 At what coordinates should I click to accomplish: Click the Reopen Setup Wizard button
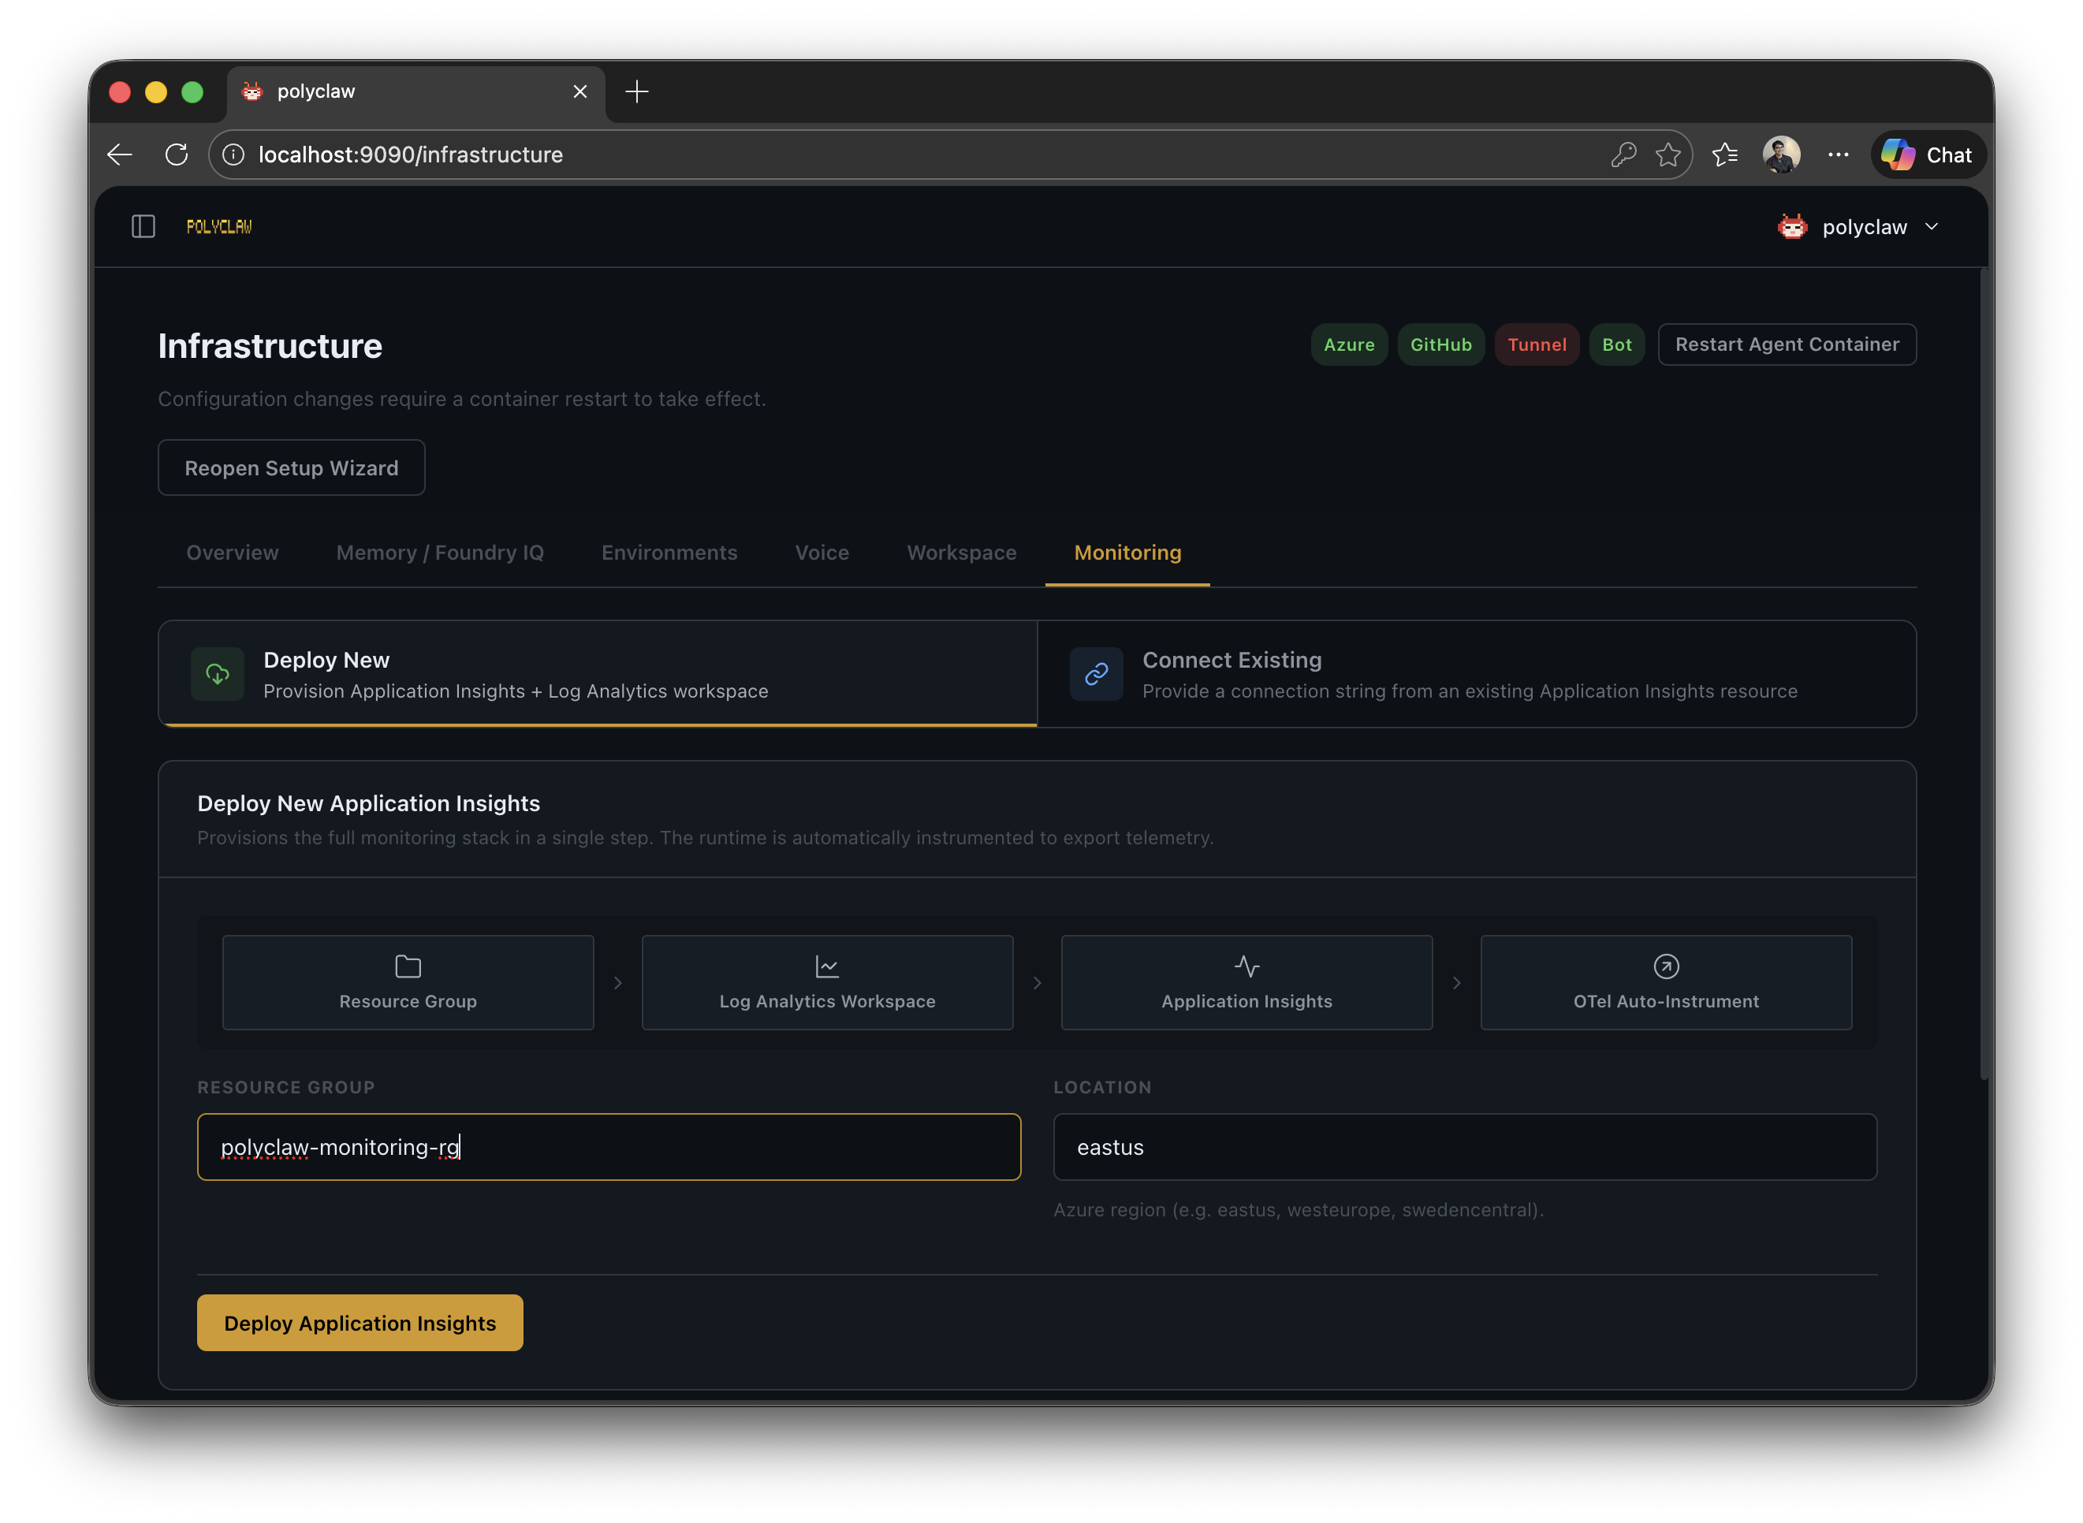(x=292, y=467)
